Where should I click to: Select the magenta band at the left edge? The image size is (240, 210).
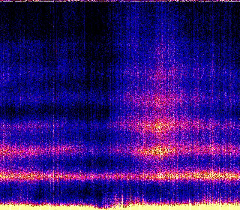[x=6, y=151]
